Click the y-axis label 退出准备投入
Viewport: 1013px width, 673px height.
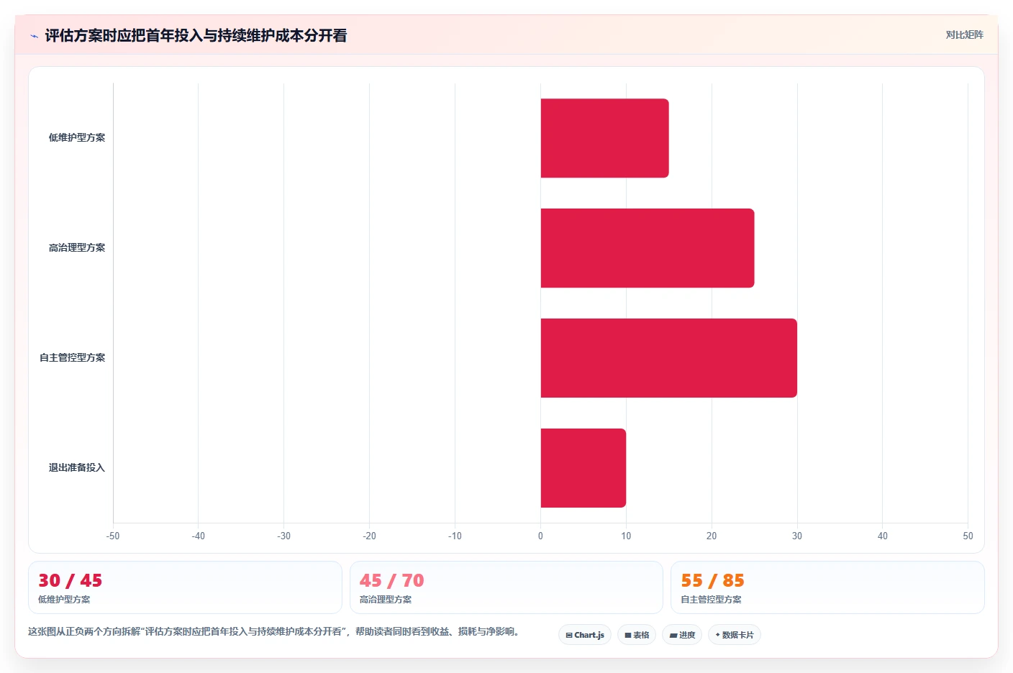pyautogui.click(x=77, y=467)
